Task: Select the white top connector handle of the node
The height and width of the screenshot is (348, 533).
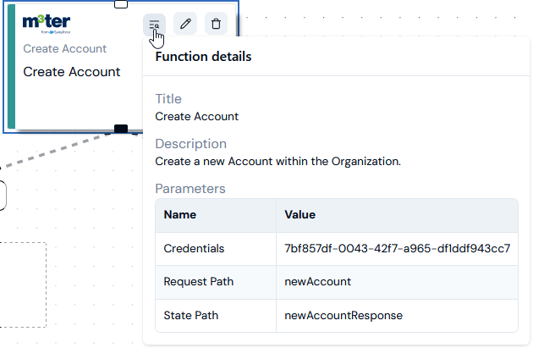Action: point(121,4)
